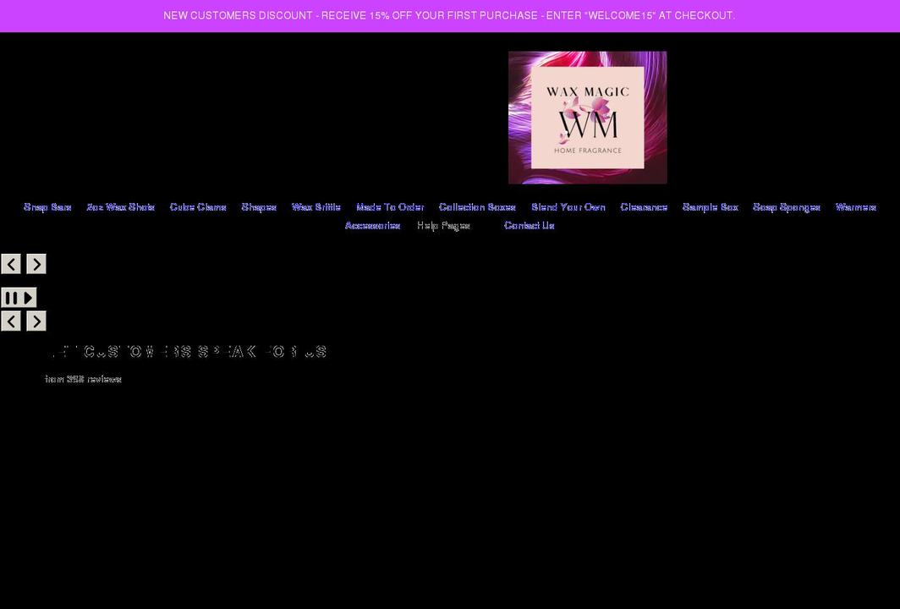This screenshot has height=609, width=900.
Task: Click the left arrow on the reviews carousel
Action: (11, 321)
